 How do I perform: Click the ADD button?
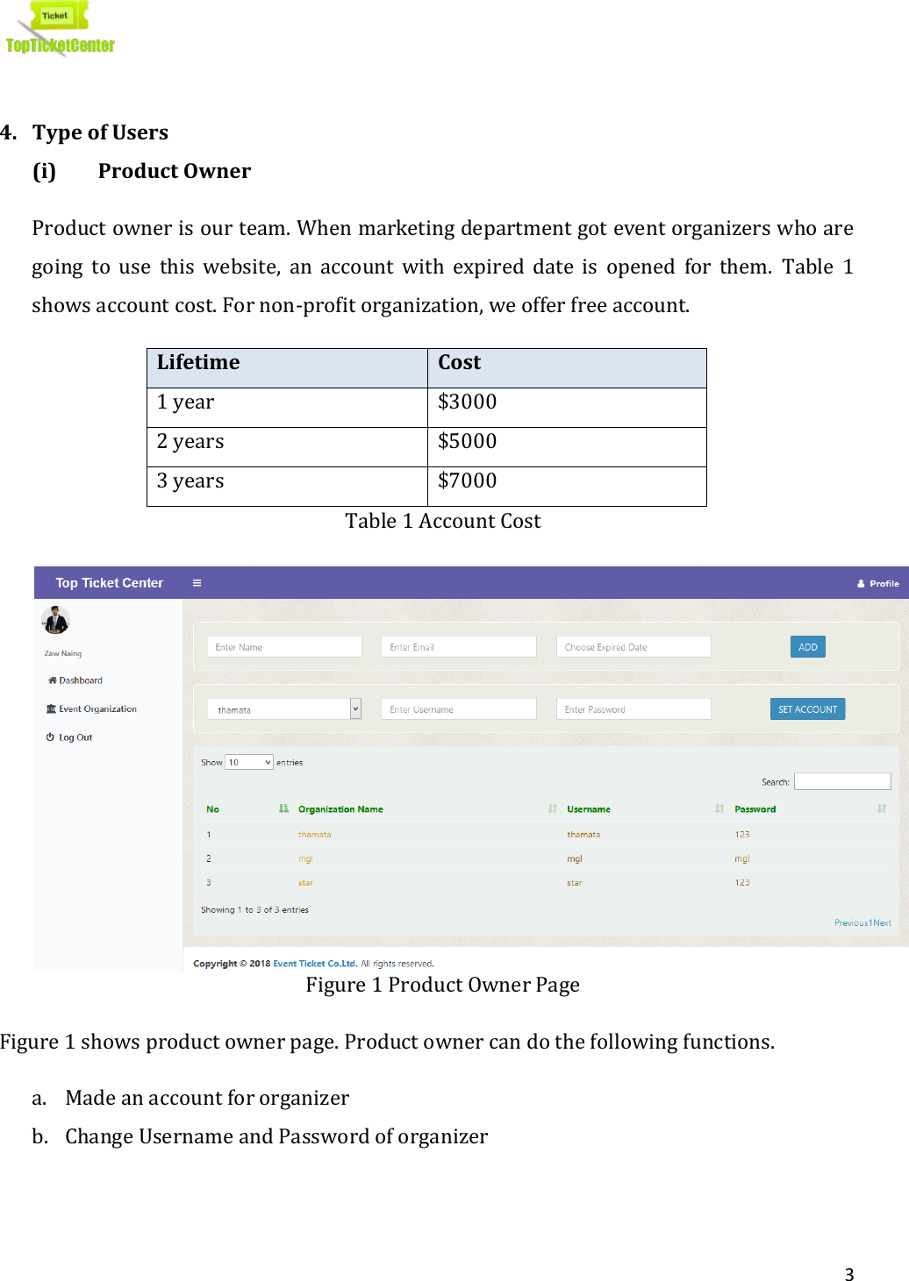(x=806, y=646)
